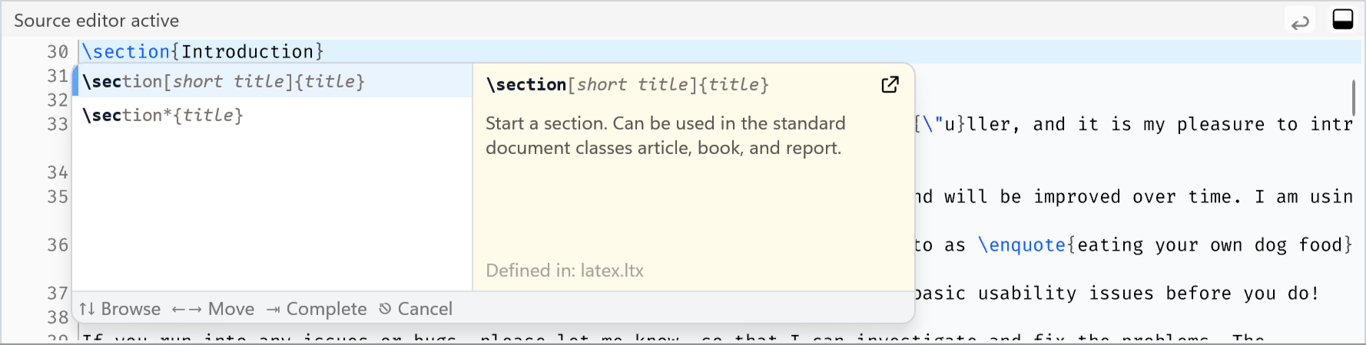Screen dimensions: 1366x345
Task: Click the \enquote command on line 36
Action: point(1022,245)
